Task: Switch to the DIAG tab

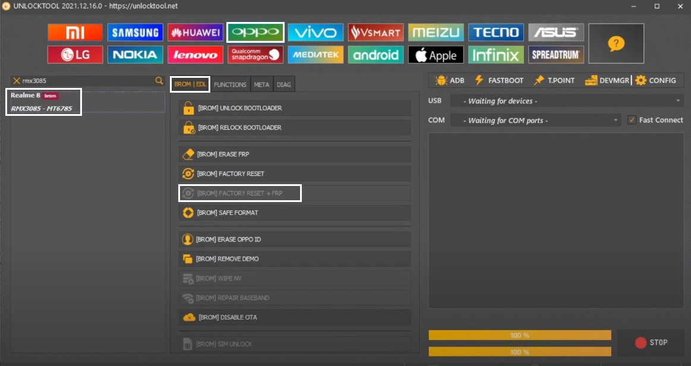Action: coord(284,84)
